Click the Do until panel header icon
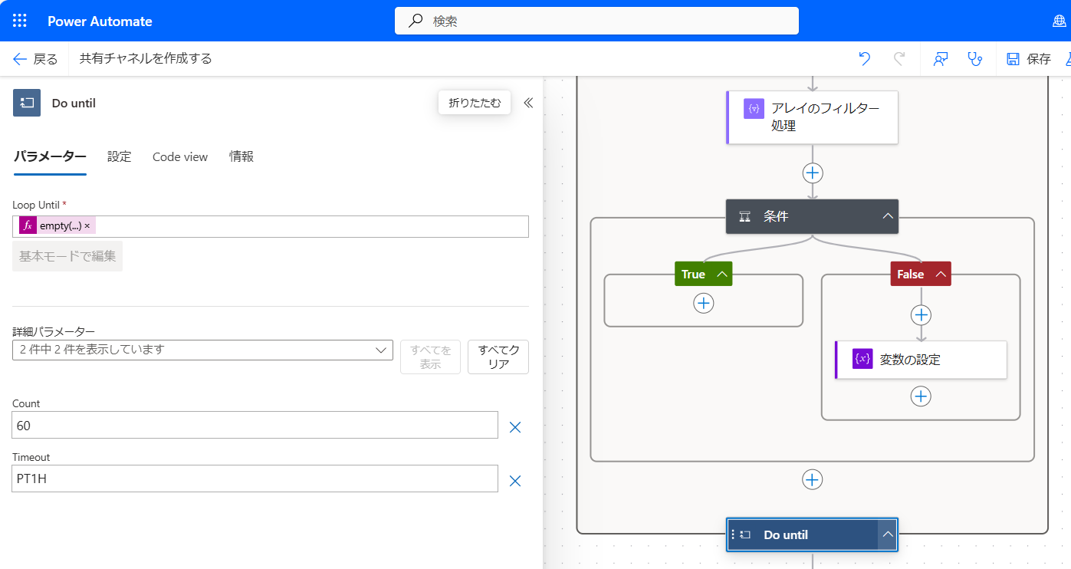This screenshot has width=1071, height=569. 27,103
